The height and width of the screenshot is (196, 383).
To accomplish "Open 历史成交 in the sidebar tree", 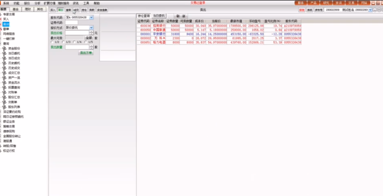I will [14, 68].
